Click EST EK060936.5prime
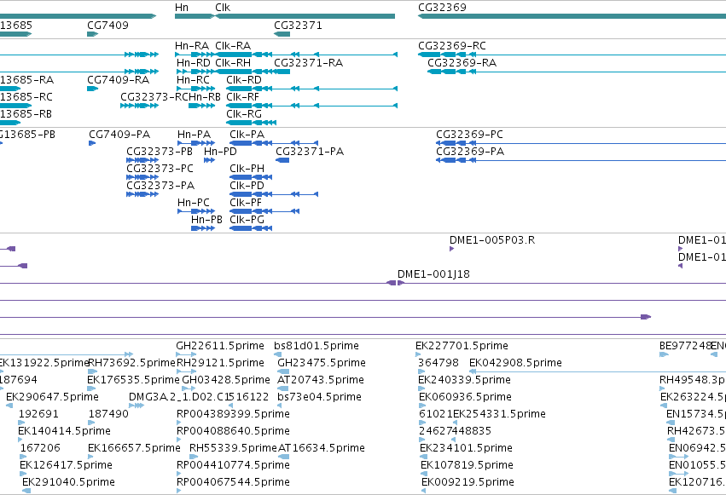The image size is (726, 495). pos(465,398)
